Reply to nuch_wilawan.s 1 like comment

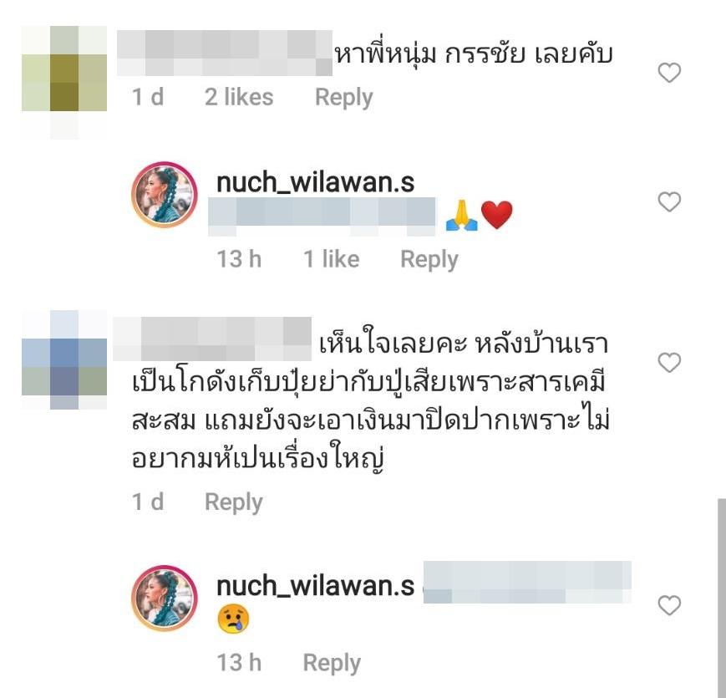point(429,259)
